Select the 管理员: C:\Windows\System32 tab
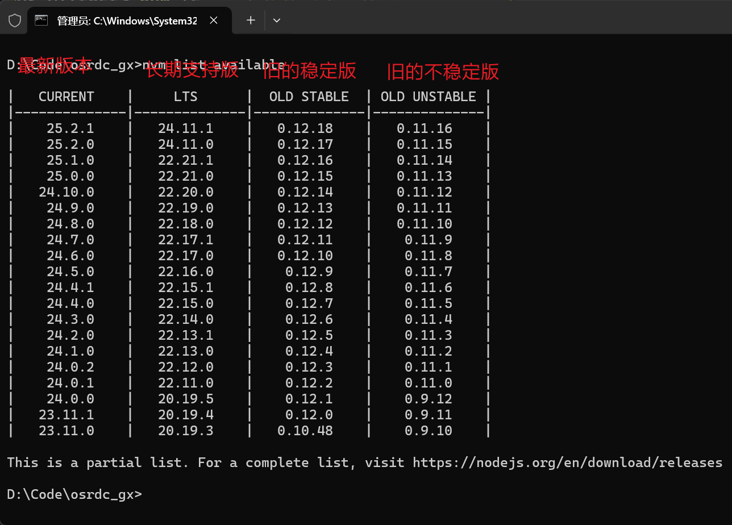The width and height of the screenshot is (732, 525). point(125,20)
